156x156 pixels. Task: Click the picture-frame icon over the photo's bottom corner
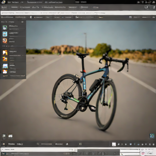pyautogui.click(x=4, y=136)
